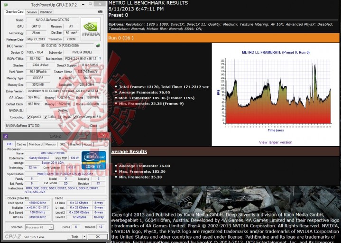Click the Die Size 561 mm² value
Viewport: 341px width, 243px height.
(71, 33)
